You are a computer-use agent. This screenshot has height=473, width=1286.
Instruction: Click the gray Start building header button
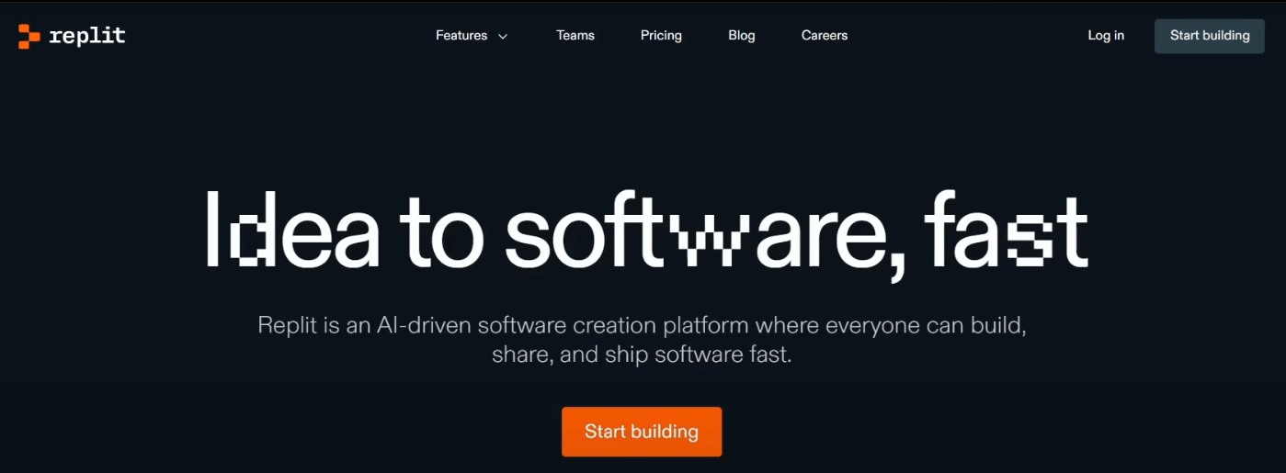[x=1210, y=36]
